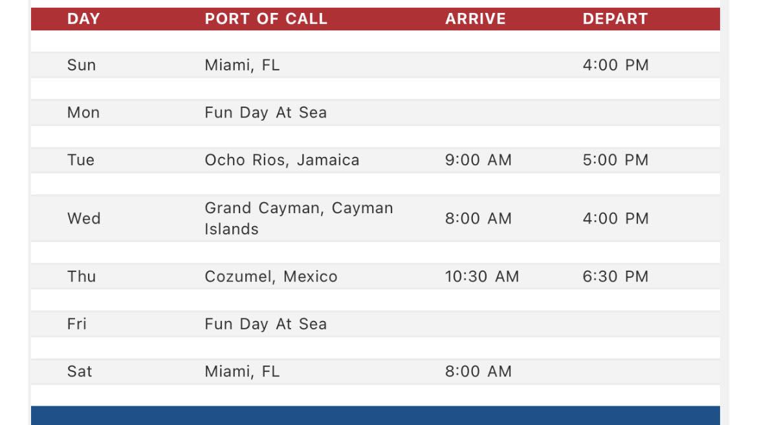
Task: Click the Wed day cell
Action: pos(84,218)
